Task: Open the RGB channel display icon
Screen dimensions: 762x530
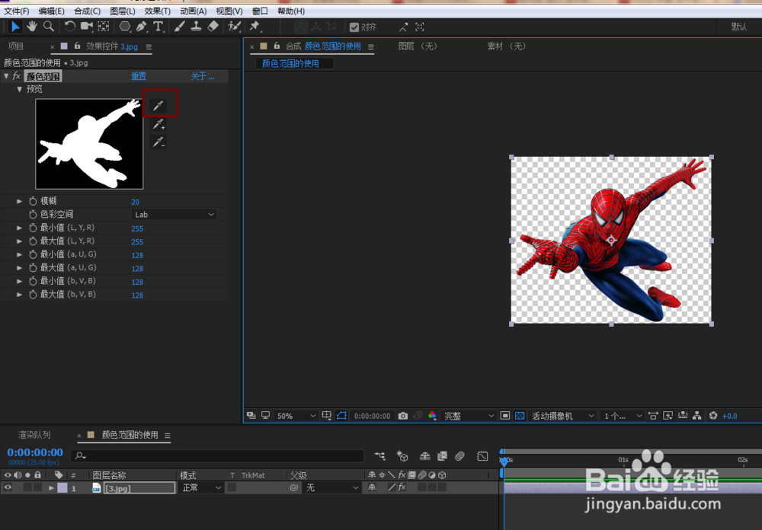Action: (x=432, y=416)
